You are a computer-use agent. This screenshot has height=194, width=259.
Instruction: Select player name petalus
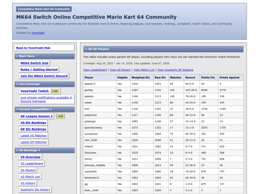click(x=89, y=96)
